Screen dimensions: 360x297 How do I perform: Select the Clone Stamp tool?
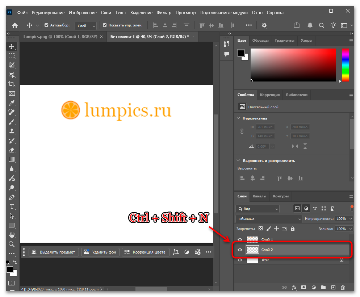tap(12, 131)
